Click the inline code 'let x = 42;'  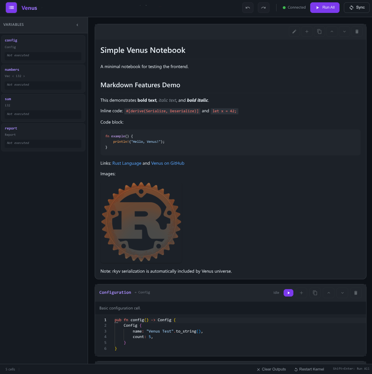(x=225, y=111)
